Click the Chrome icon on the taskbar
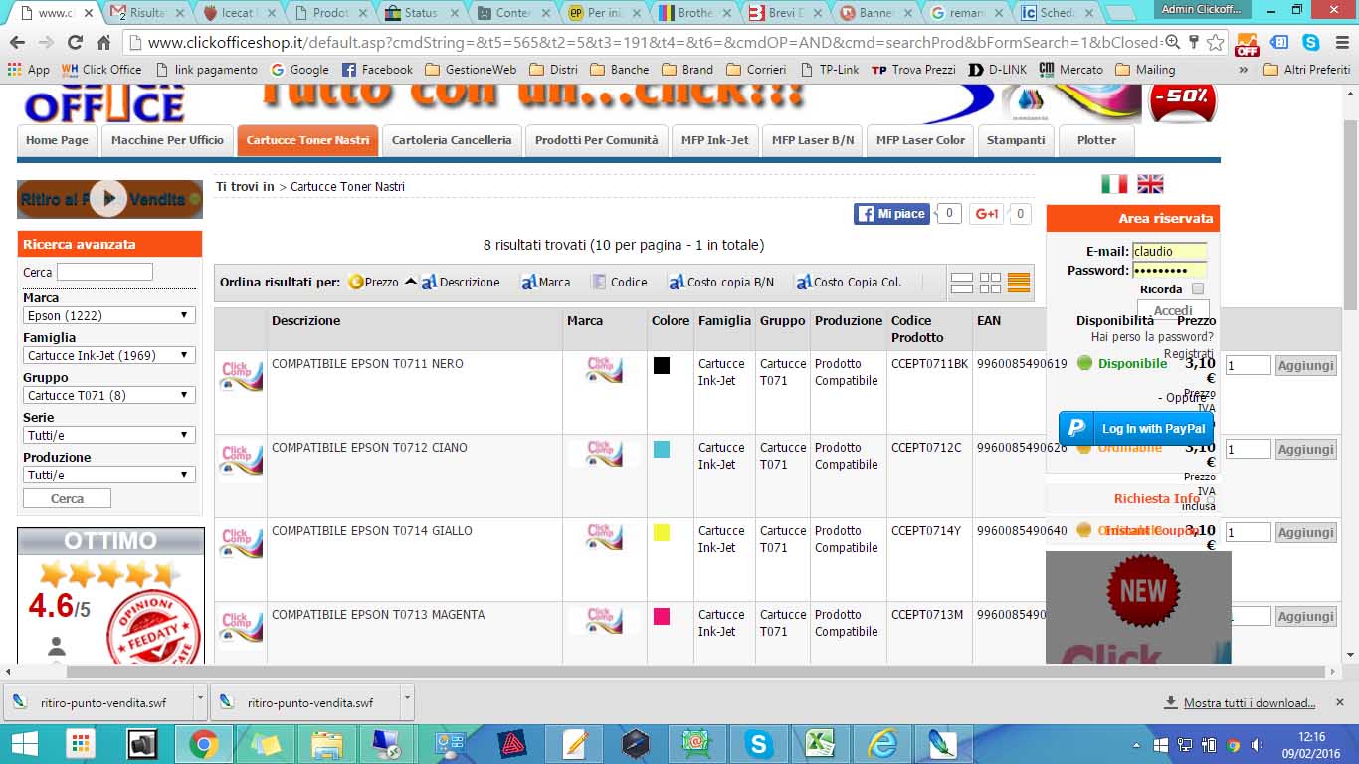 pyautogui.click(x=204, y=744)
